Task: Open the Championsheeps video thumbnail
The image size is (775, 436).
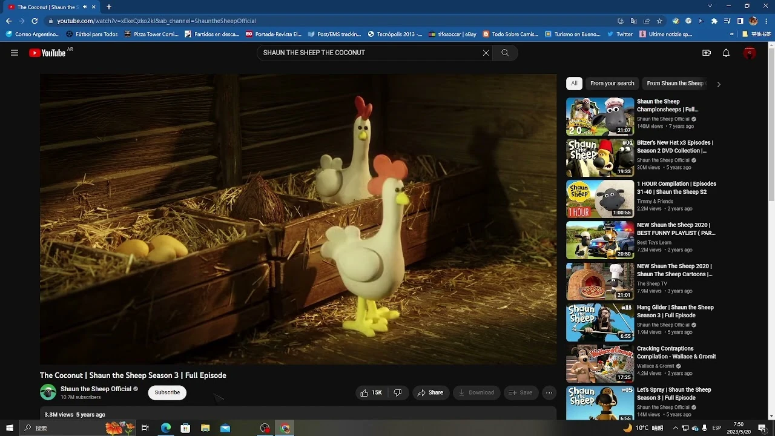Action: 600,116
